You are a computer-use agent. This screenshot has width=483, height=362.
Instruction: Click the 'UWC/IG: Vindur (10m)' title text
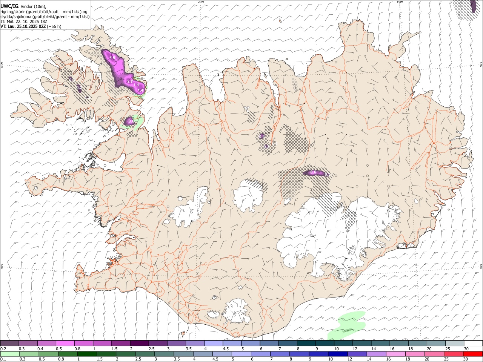click(x=23, y=6)
